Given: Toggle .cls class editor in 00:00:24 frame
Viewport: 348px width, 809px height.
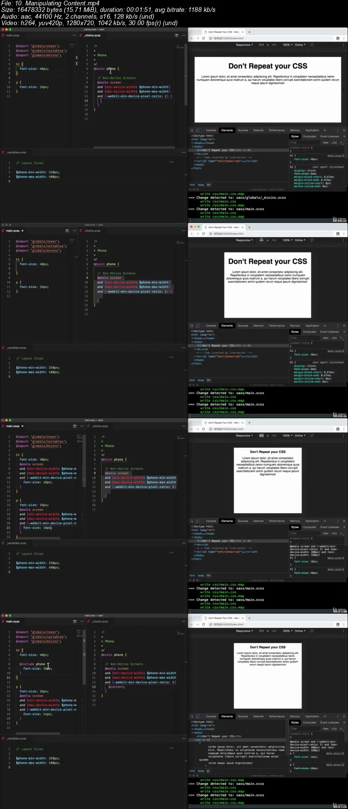Looking at the screenshot, I should pyautogui.click(x=334, y=143).
